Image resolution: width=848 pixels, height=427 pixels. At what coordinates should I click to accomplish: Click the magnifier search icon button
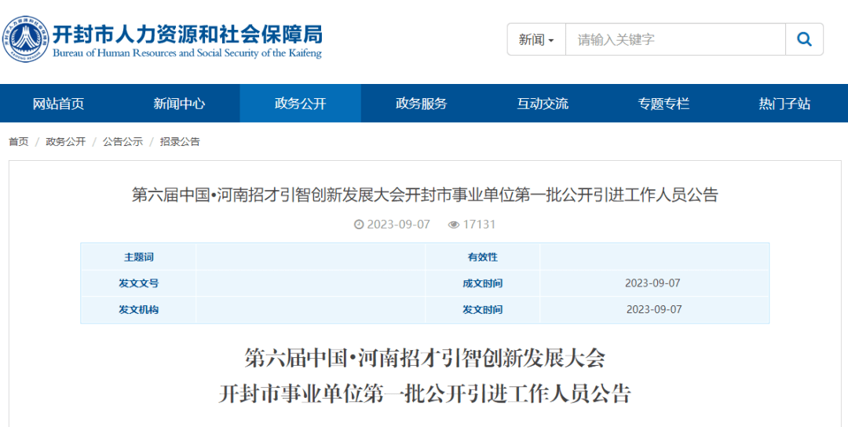point(804,39)
